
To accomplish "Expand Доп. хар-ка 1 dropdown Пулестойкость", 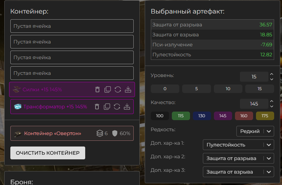I will coord(238,145).
